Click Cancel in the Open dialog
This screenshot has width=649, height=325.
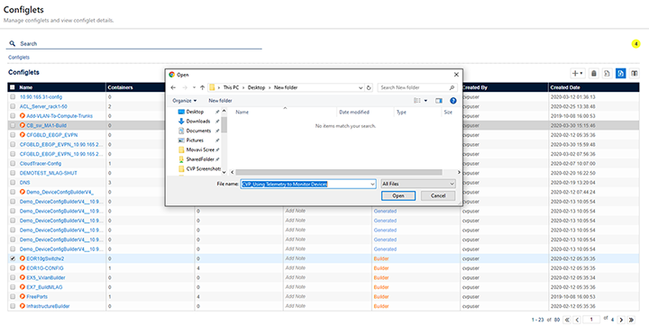[x=438, y=195]
